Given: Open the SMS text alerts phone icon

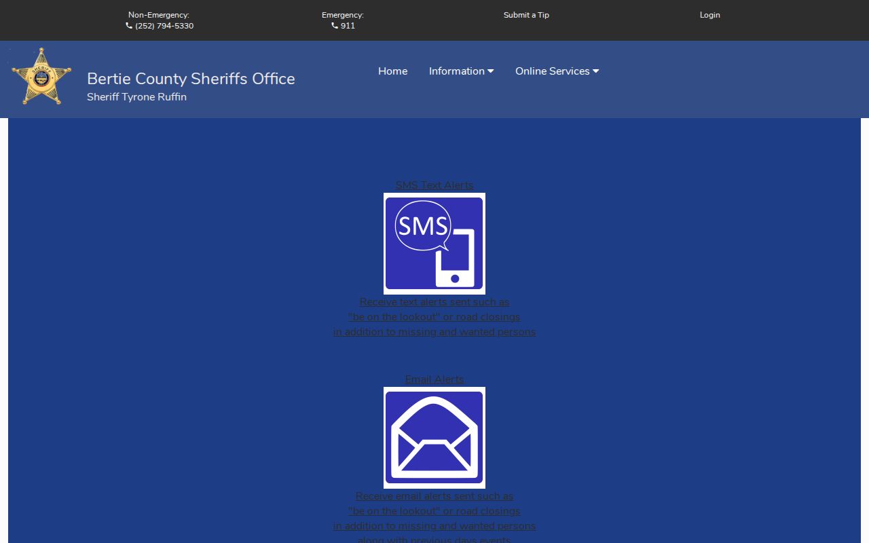Looking at the screenshot, I should coord(434,244).
